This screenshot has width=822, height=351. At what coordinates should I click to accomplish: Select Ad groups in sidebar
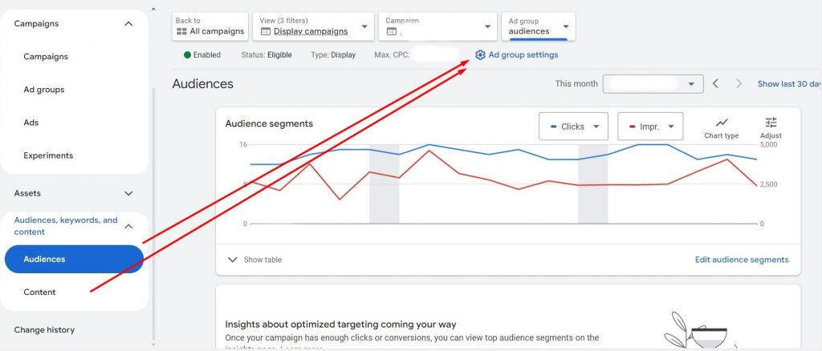44,90
